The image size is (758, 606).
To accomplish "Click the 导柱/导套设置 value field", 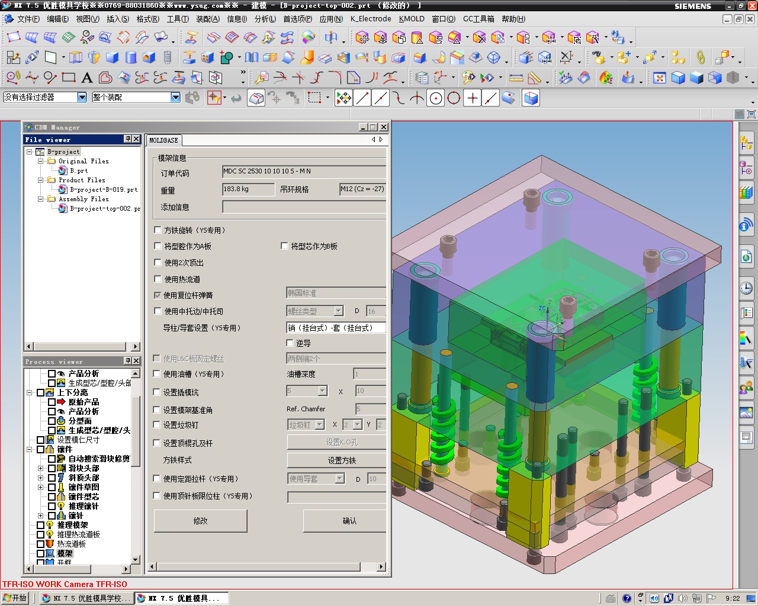I will pos(336,327).
